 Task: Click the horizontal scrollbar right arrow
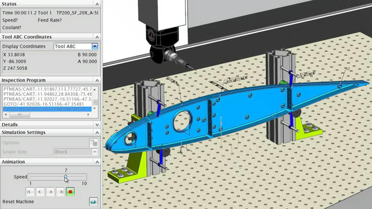(88, 114)
